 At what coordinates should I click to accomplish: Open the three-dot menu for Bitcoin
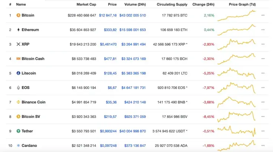263,15
